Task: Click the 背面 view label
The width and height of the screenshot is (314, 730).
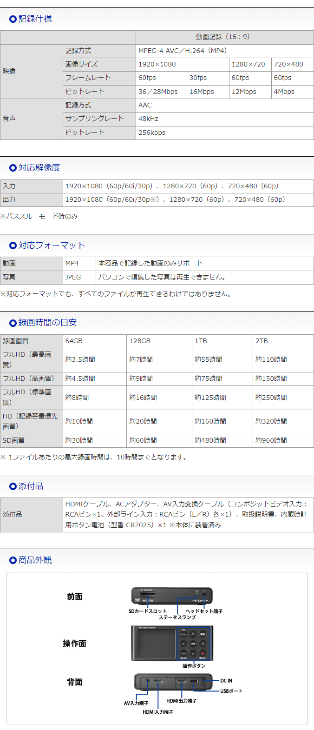Action: point(75,682)
